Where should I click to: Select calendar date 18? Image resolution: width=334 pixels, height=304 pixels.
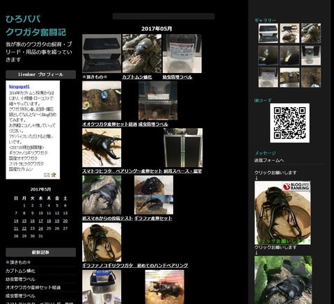pos(49,221)
